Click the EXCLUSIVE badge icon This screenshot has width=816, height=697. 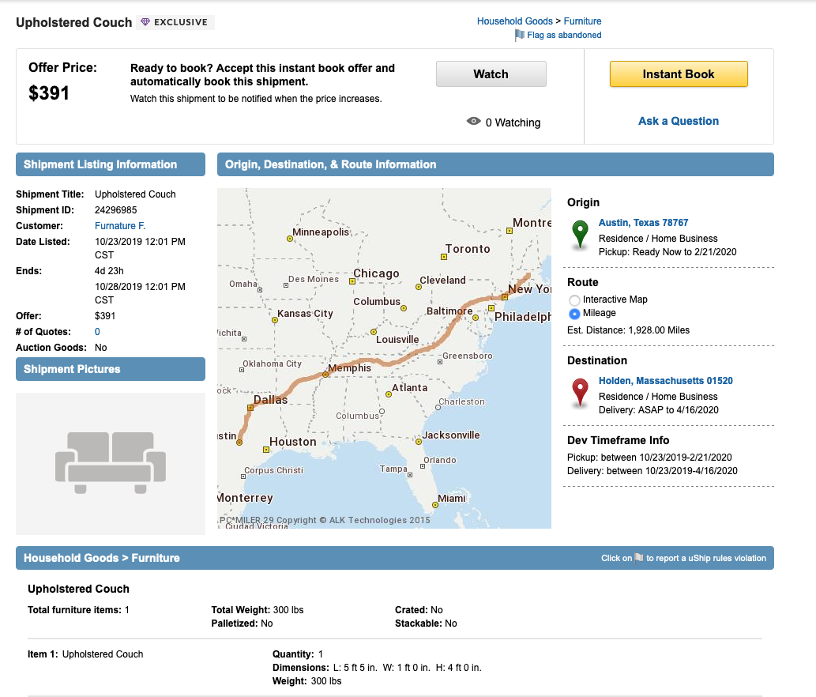pos(145,22)
